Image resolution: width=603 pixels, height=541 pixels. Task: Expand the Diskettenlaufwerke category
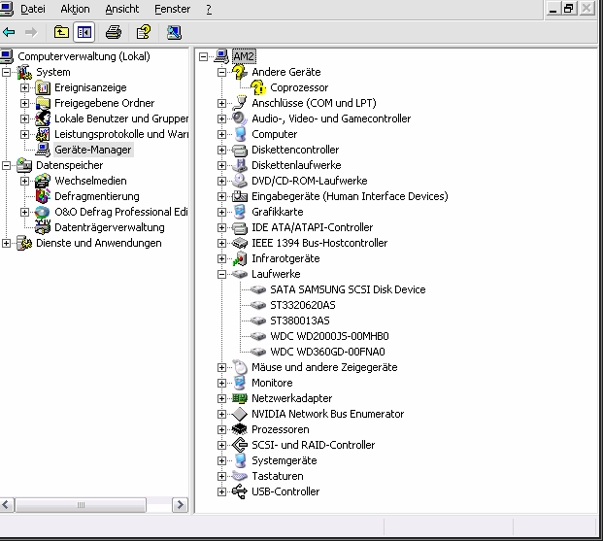[222, 165]
